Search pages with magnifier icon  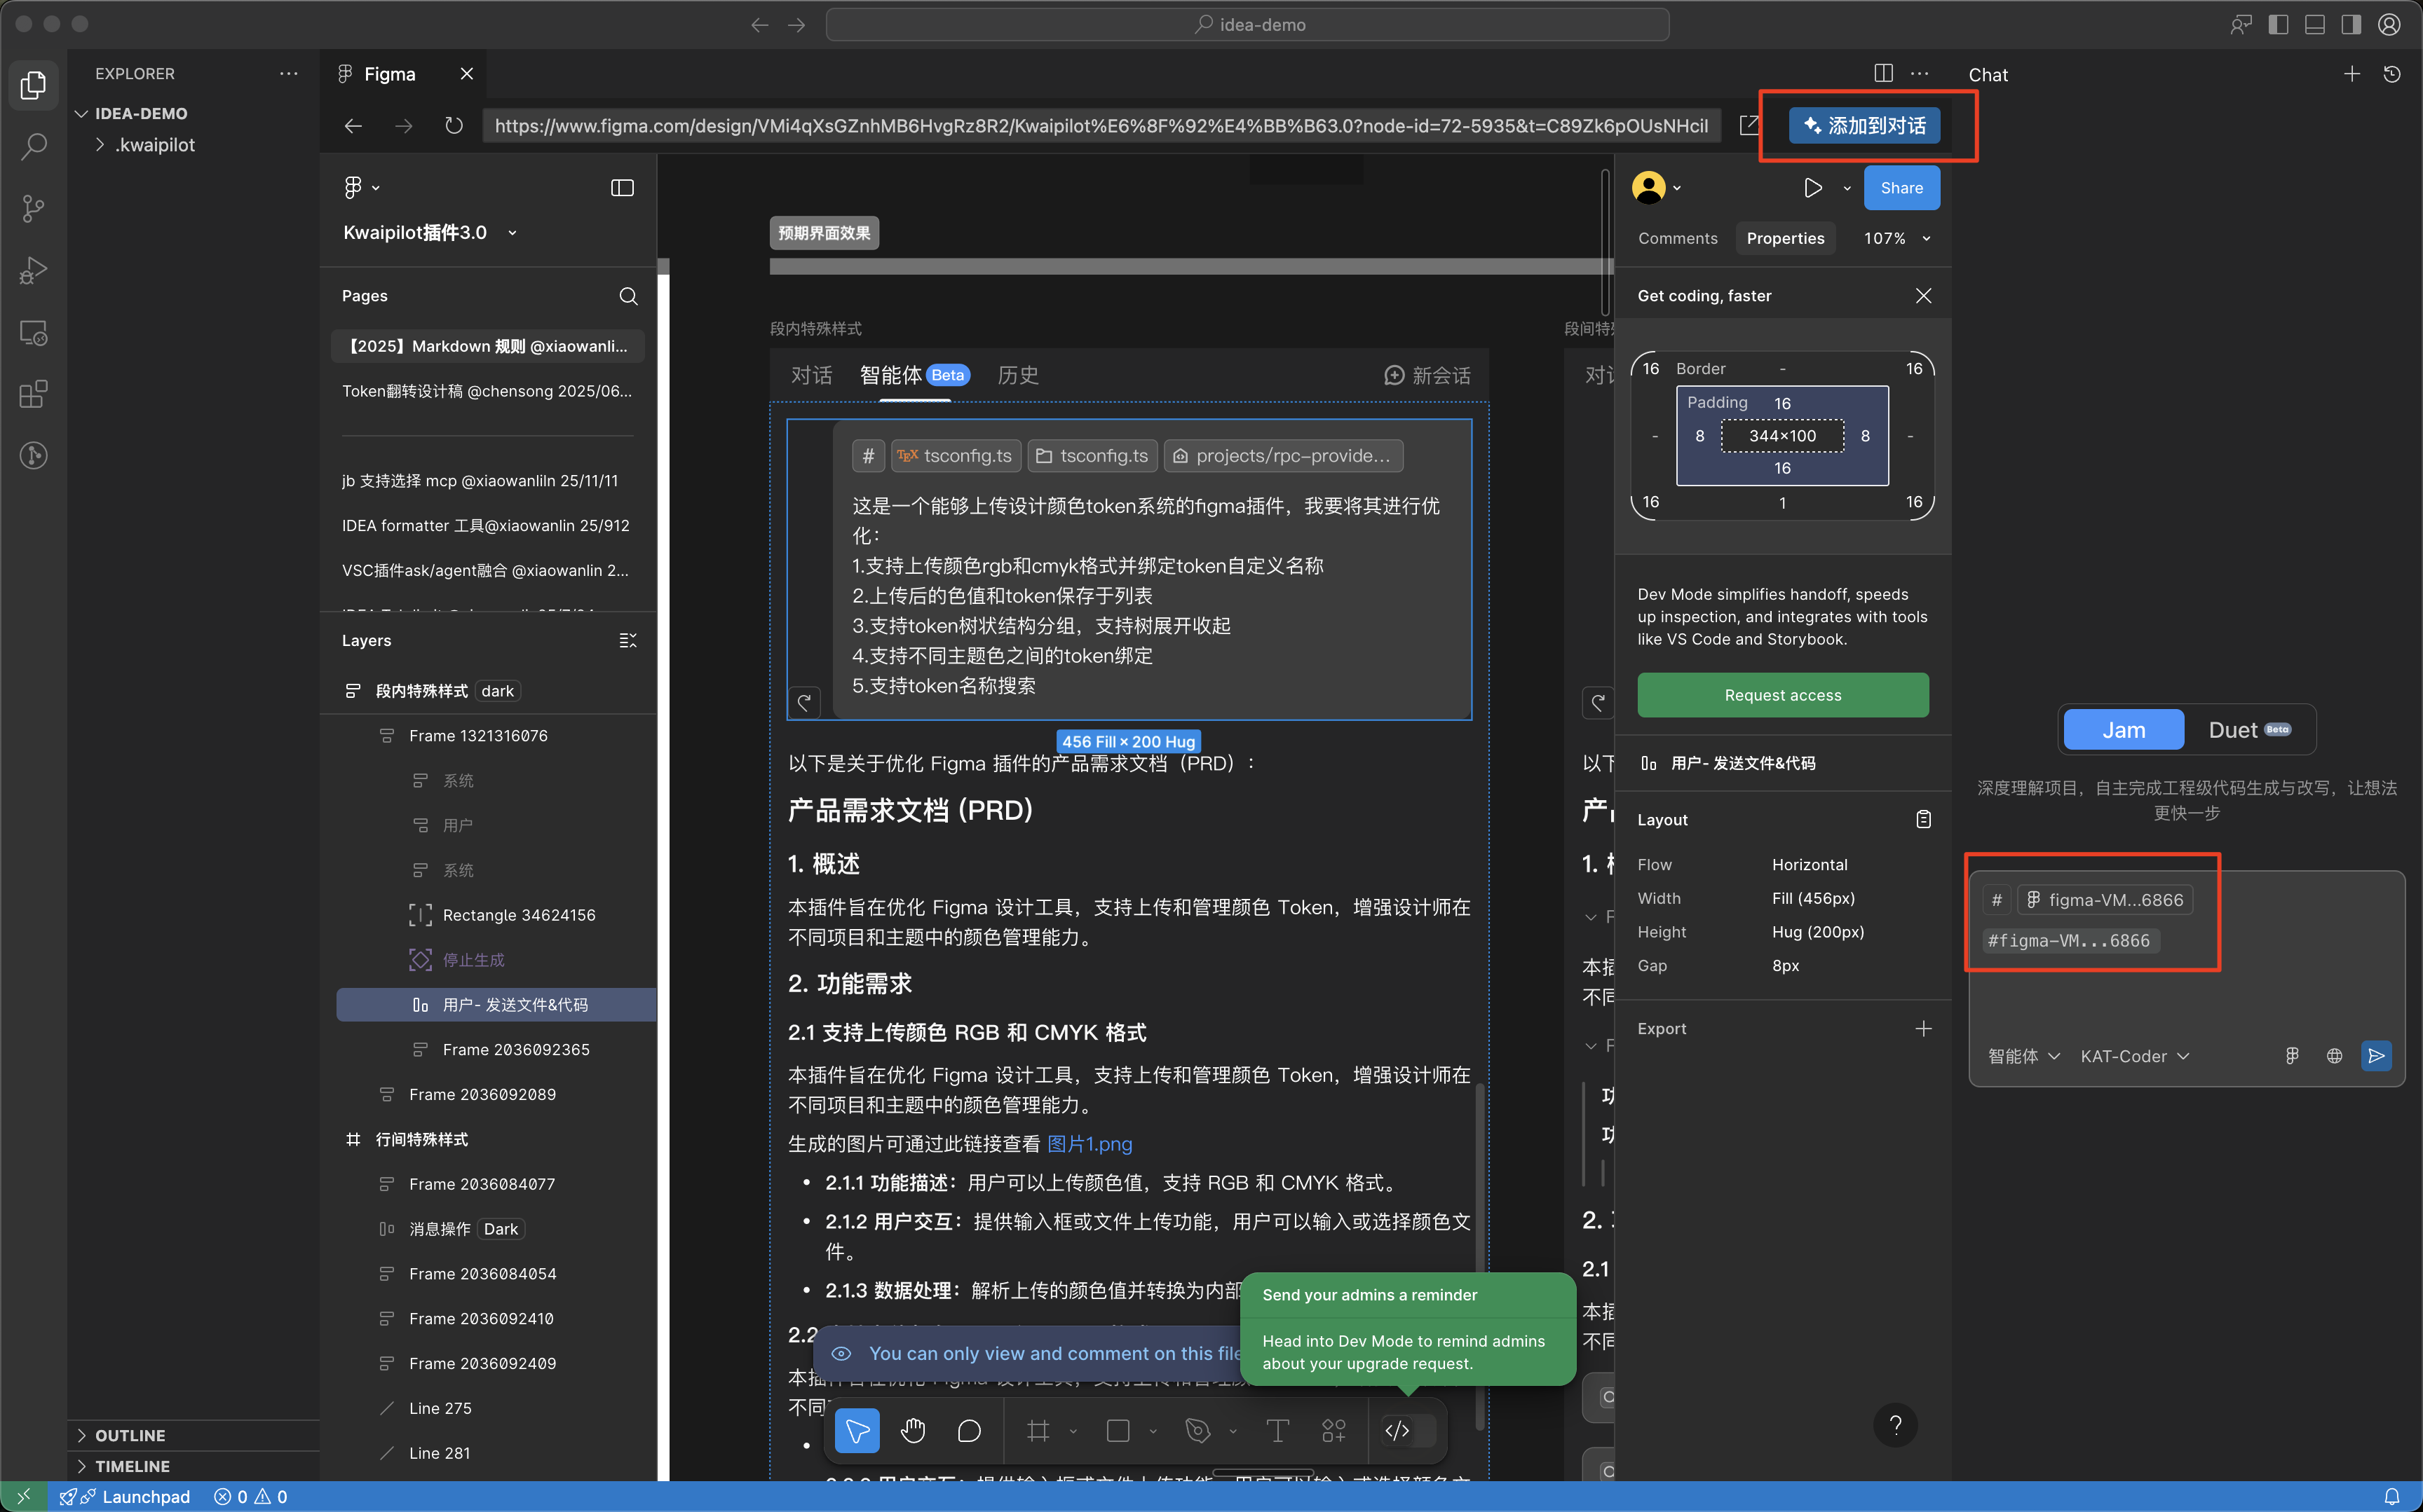(628, 296)
